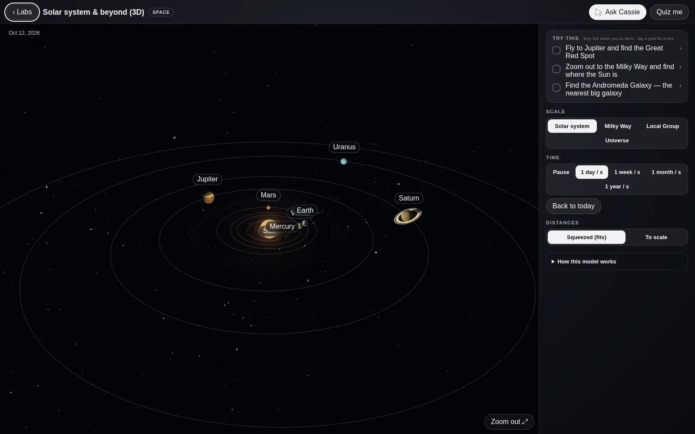
Task: Expand hint for Find the Andromeda Galaxy goal
Action: tap(680, 86)
